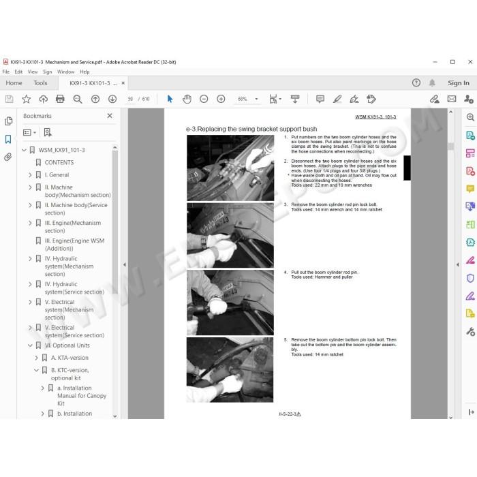This screenshot has height=477, width=477.
Task: Open the Help question mark icon
Action: click(x=416, y=82)
